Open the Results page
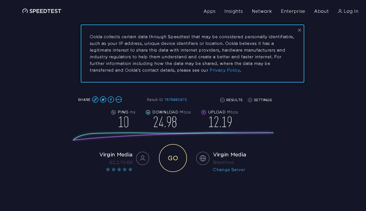 (231, 100)
